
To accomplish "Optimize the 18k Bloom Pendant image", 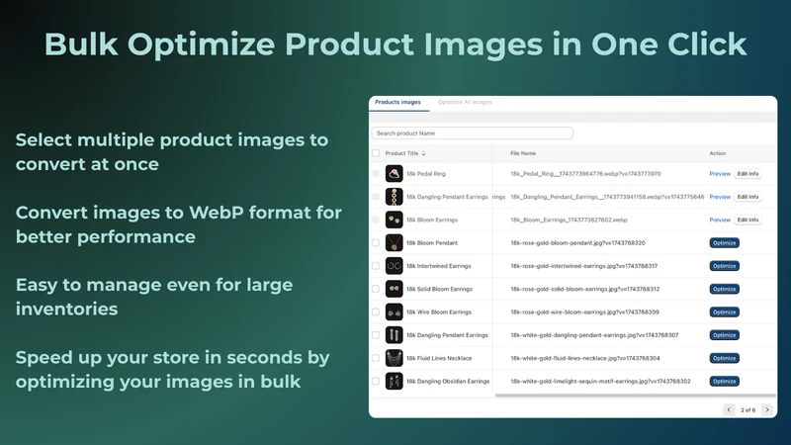I will tap(725, 242).
